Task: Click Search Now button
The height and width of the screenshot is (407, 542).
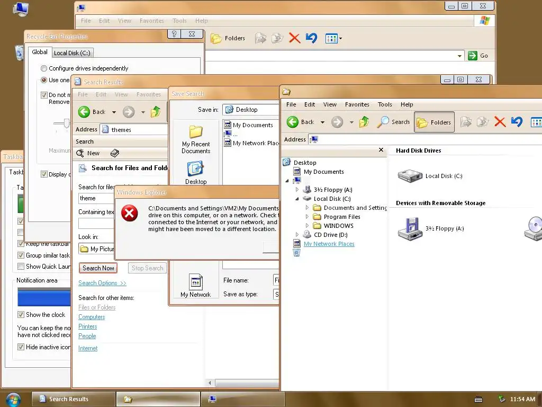Action: [98, 268]
